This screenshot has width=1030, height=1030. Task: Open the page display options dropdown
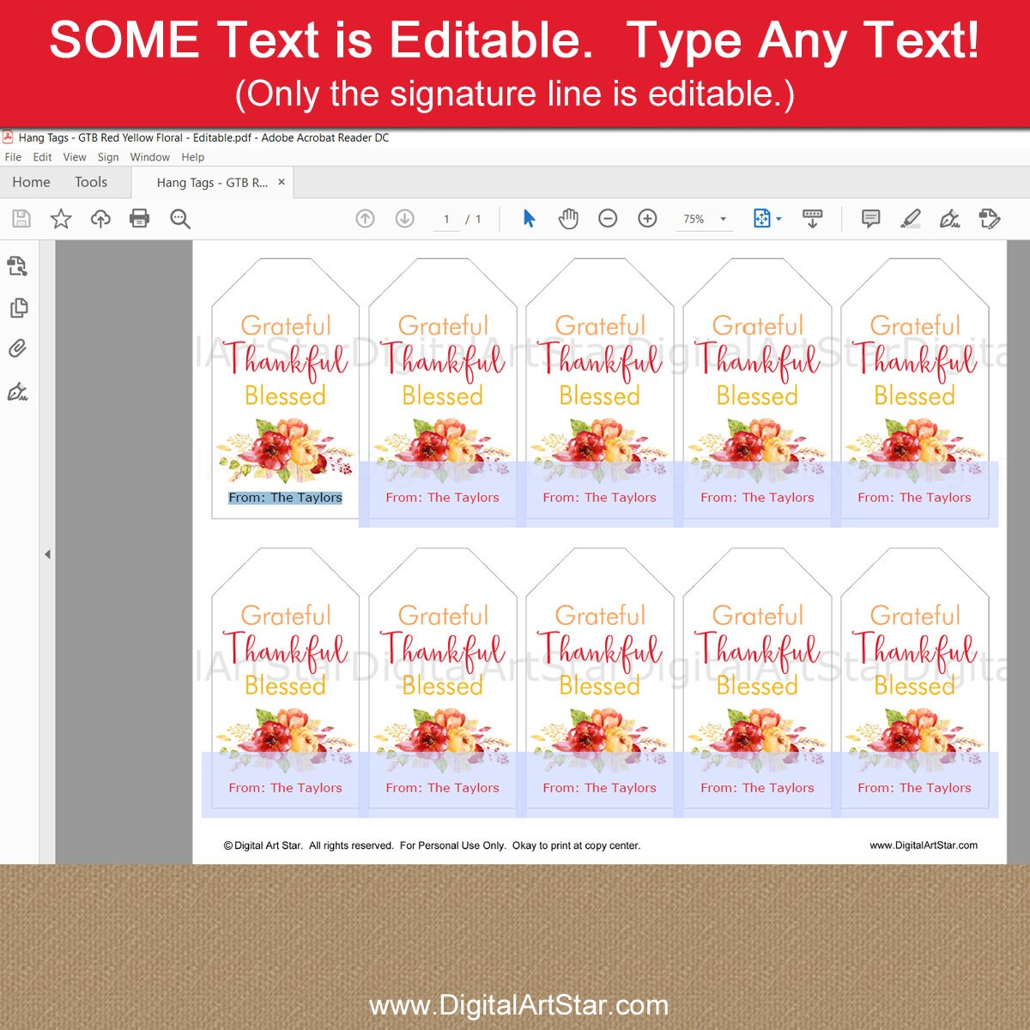tap(779, 219)
